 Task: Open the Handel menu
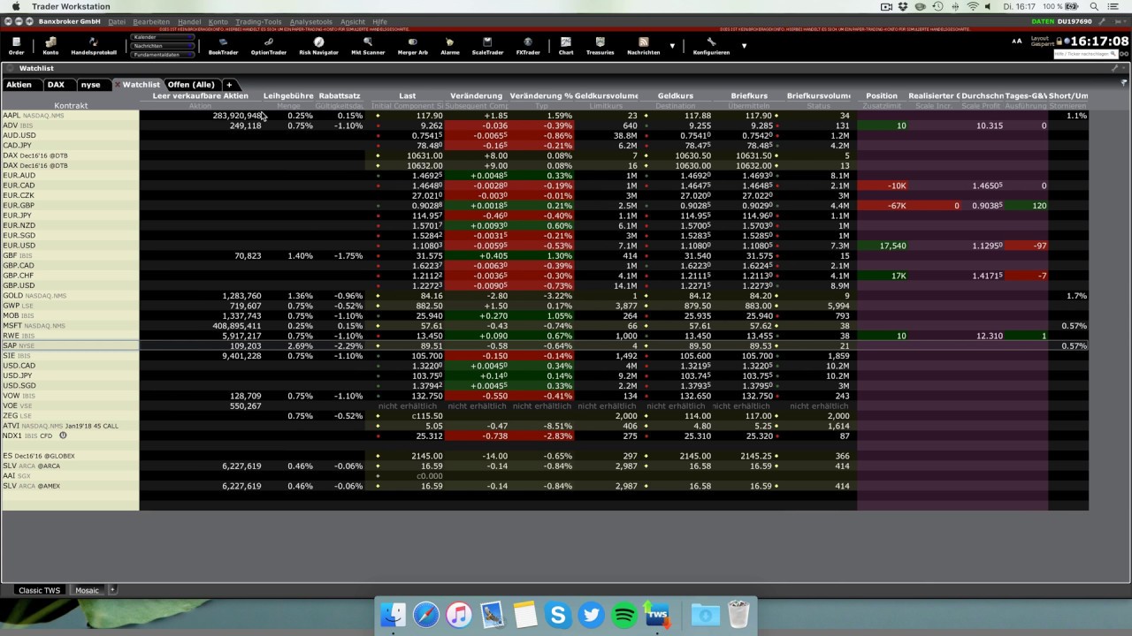coord(189,21)
